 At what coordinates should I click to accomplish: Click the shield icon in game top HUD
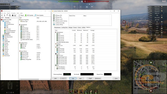point(75,7)
